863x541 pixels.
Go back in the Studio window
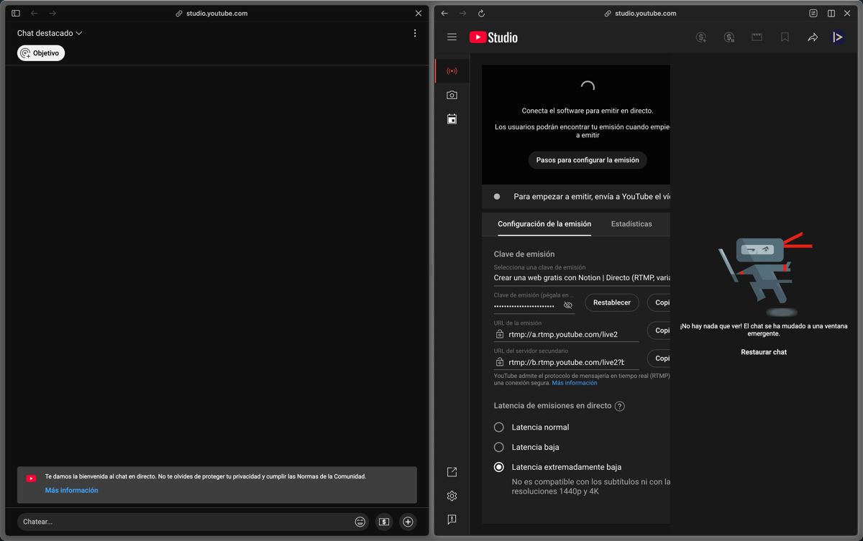click(444, 13)
